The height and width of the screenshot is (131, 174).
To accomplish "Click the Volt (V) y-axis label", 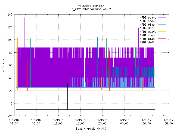I will coord(3,65).
